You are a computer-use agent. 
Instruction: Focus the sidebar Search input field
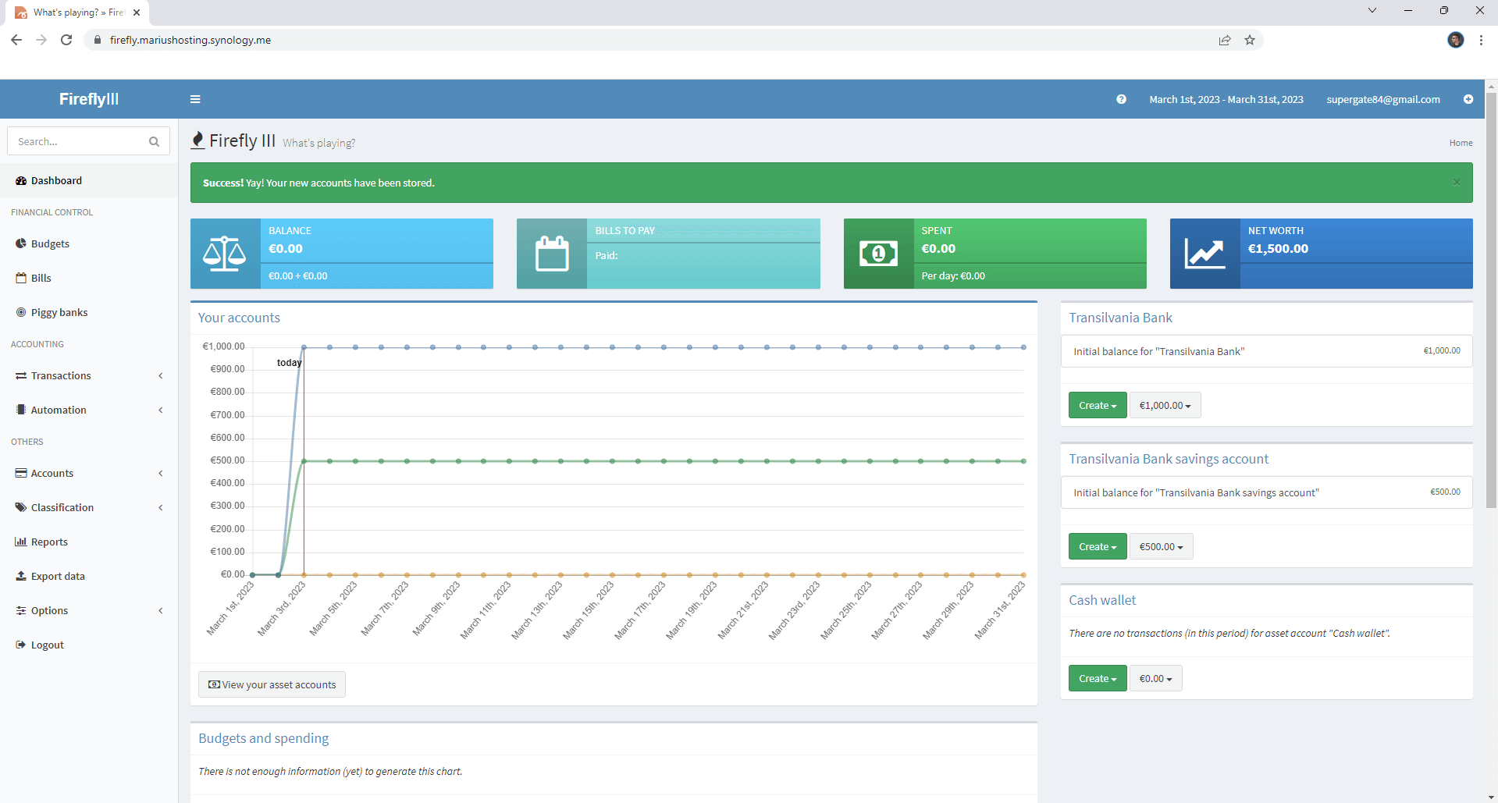pos(78,142)
